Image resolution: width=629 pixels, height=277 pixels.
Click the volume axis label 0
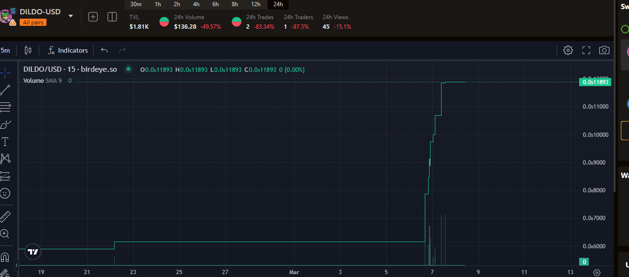click(584, 262)
